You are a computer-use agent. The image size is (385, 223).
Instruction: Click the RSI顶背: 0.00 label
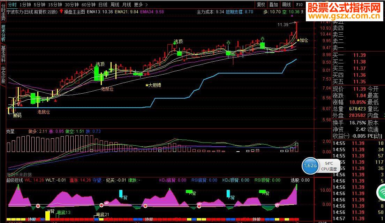[267, 180]
